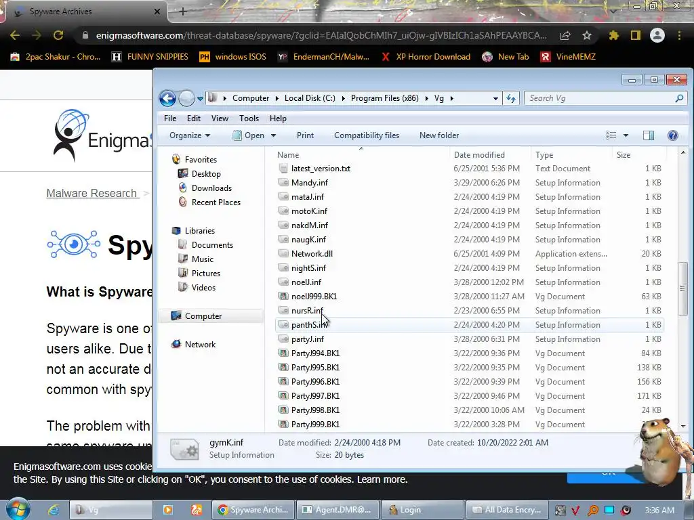Bookmark page with star icon
Viewport: 694px width, 520px height.
coord(587,35)
